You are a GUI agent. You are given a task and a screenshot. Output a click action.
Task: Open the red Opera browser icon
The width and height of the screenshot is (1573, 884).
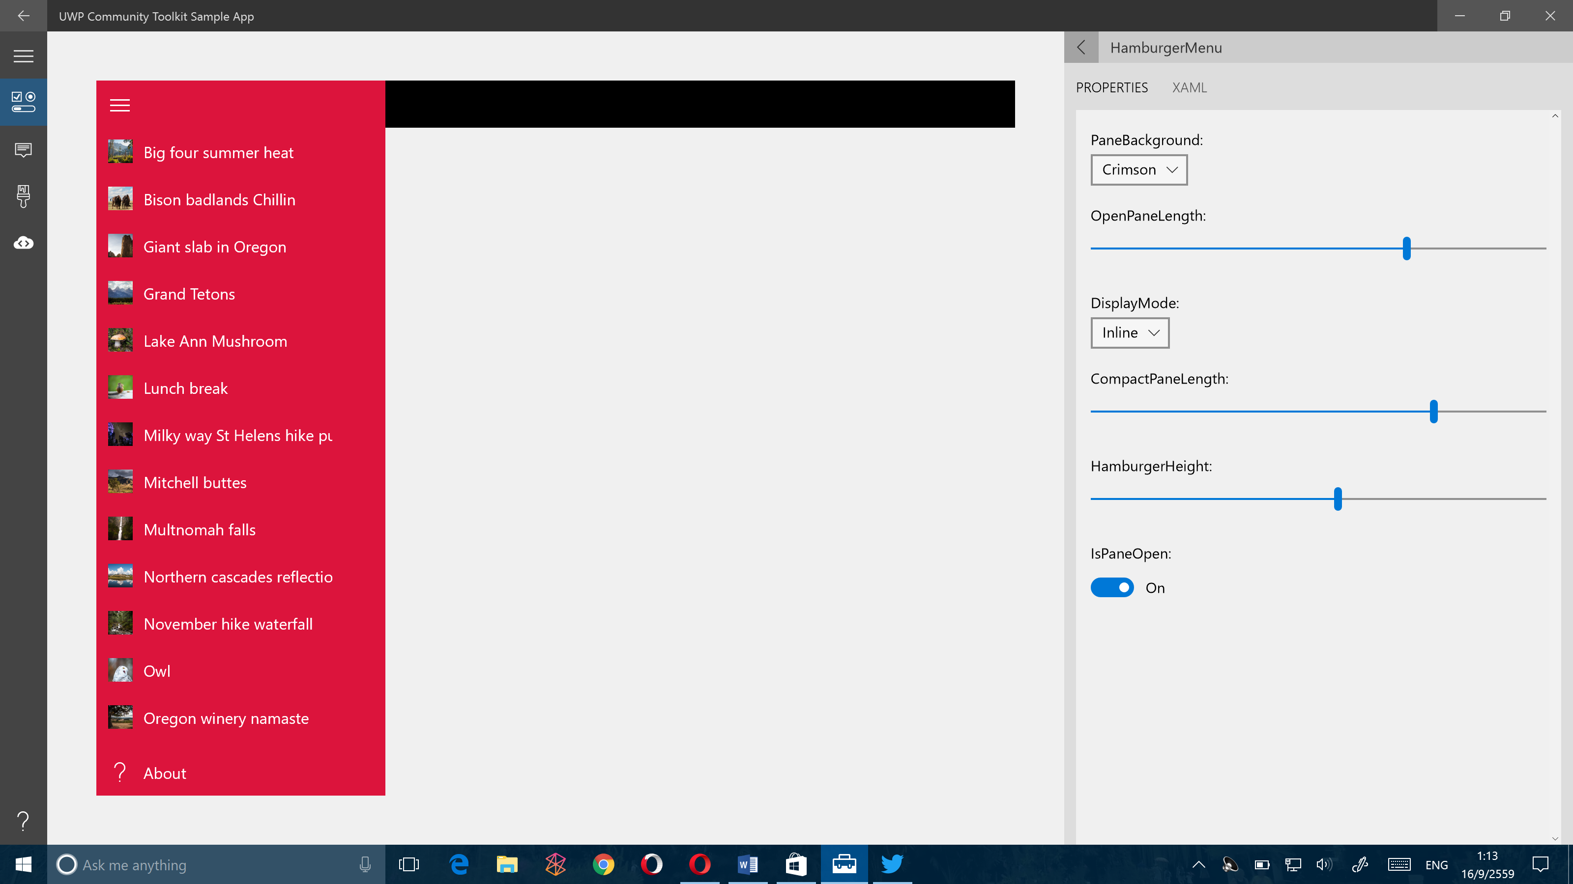tap(700, 864)
